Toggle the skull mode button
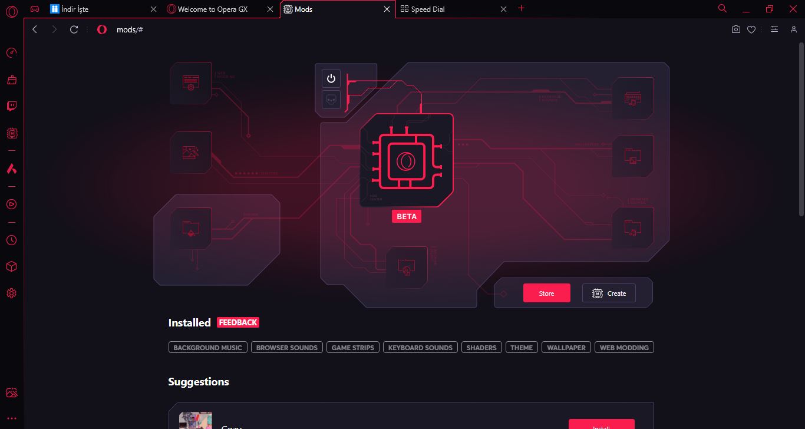 click(x=331, y=100)
